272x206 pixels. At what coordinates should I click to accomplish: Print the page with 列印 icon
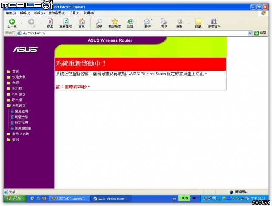point(163,23)
